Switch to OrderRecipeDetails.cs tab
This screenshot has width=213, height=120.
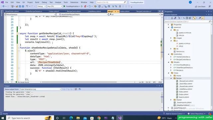(x=34, y=11)
